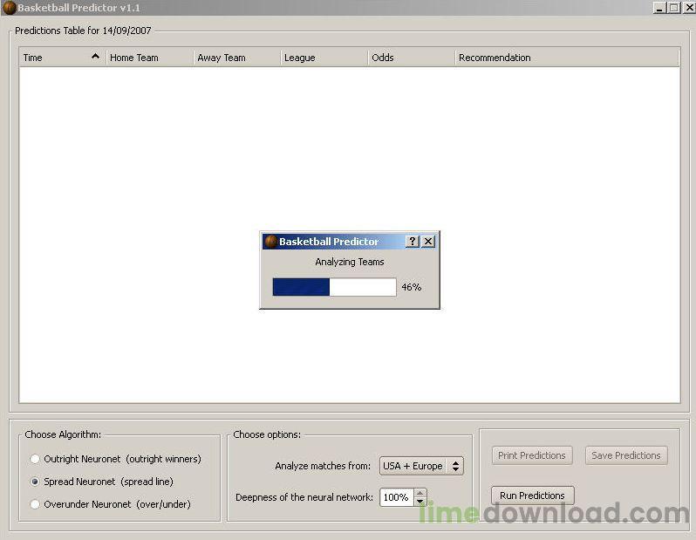Sort by Home Team column header

click(150, 58)
